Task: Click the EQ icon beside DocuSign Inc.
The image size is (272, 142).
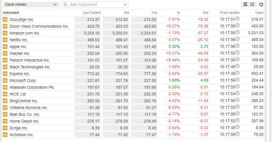Action: coord(5,19)
